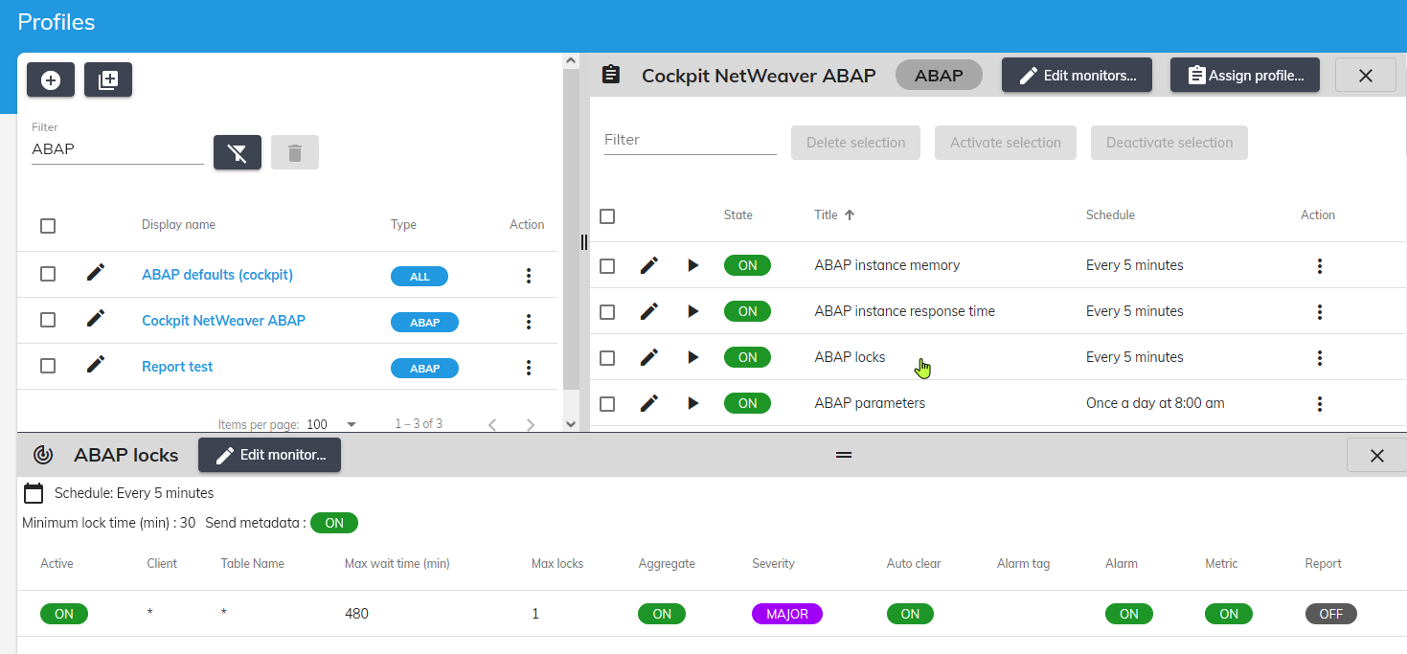Click the monitors Filter input field
This screenshot has height=654, width=1407.
(690, 140)
